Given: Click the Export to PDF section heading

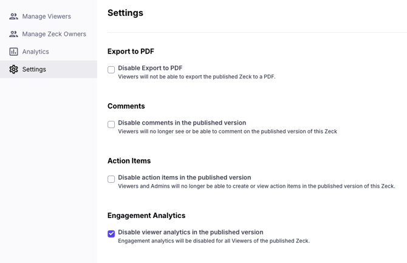Looking at the screenshot, I should tap(131, 52).
